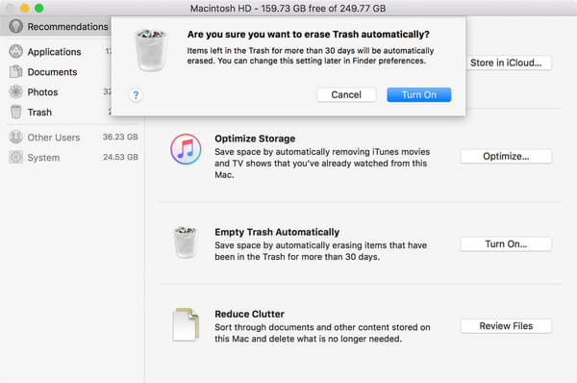Click trash icon beside Empty Trash Automatically
This screenshot has height=383, width=577.
click(186, 243)
